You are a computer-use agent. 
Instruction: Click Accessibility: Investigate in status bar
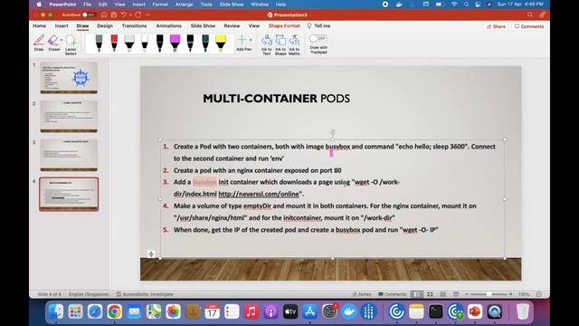145,294
